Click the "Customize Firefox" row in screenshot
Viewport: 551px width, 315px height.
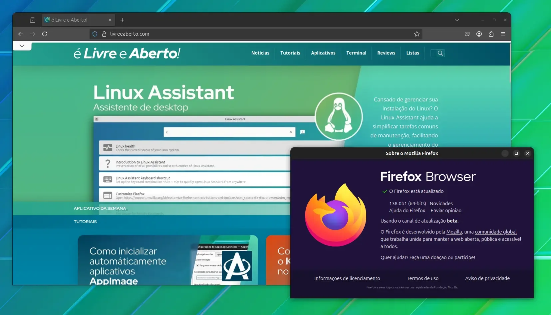click(195, 196)
